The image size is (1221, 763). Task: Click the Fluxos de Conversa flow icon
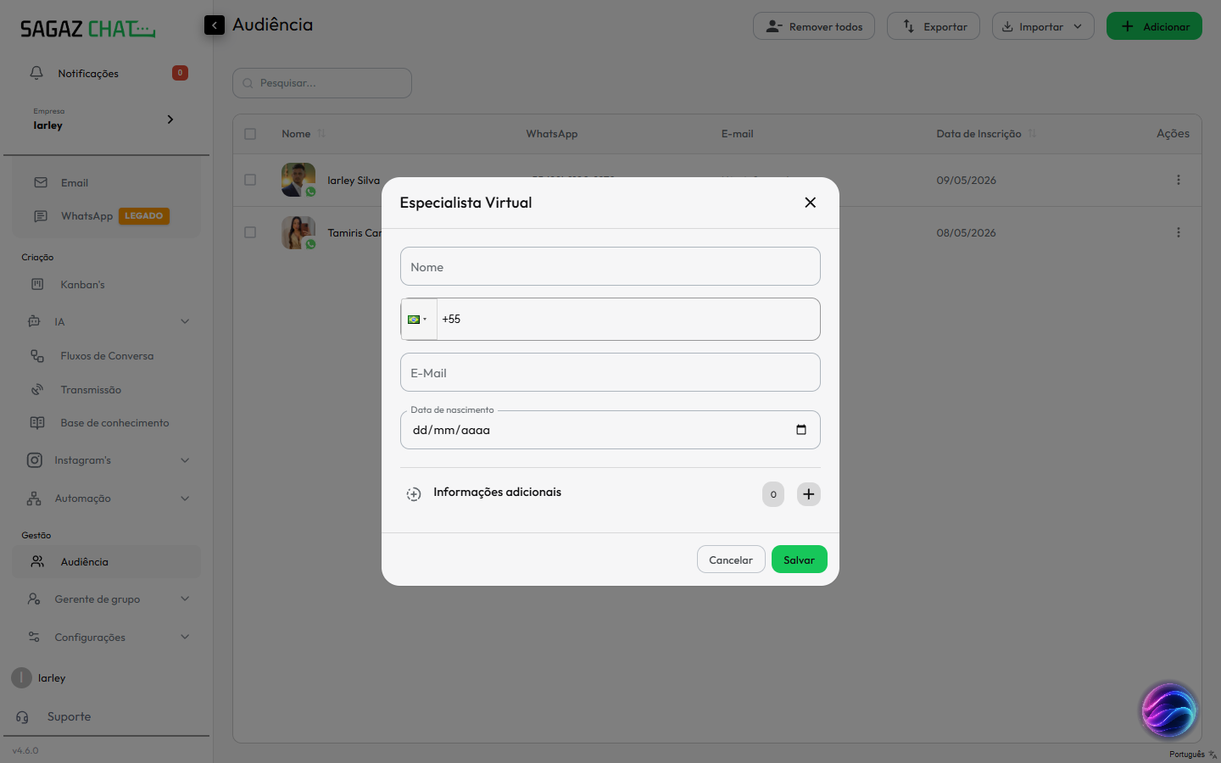click(x=37, y=356)
